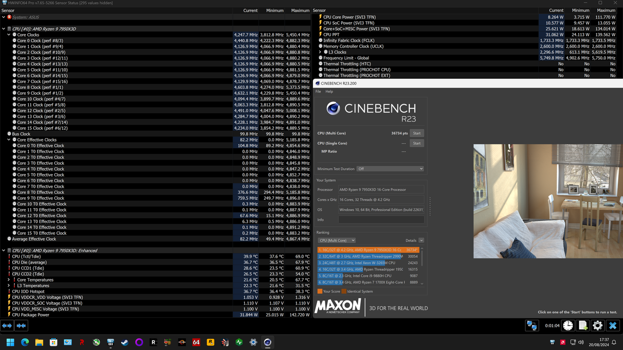Select ranking entry Intel Xeon W-3265M CPU
This screenshot has height=350, width=623.
(x=368, y=262)
